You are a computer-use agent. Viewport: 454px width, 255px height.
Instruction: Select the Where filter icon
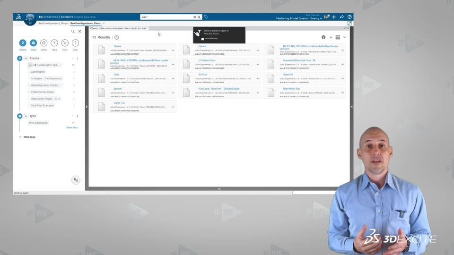coord(23,43)
